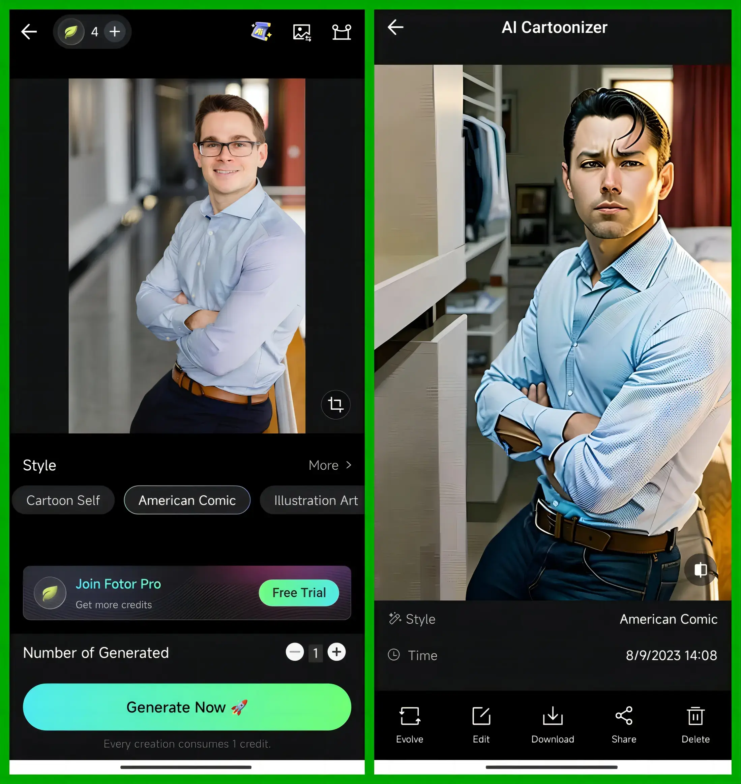Select the Cartoon Self style option

(63, 500)
